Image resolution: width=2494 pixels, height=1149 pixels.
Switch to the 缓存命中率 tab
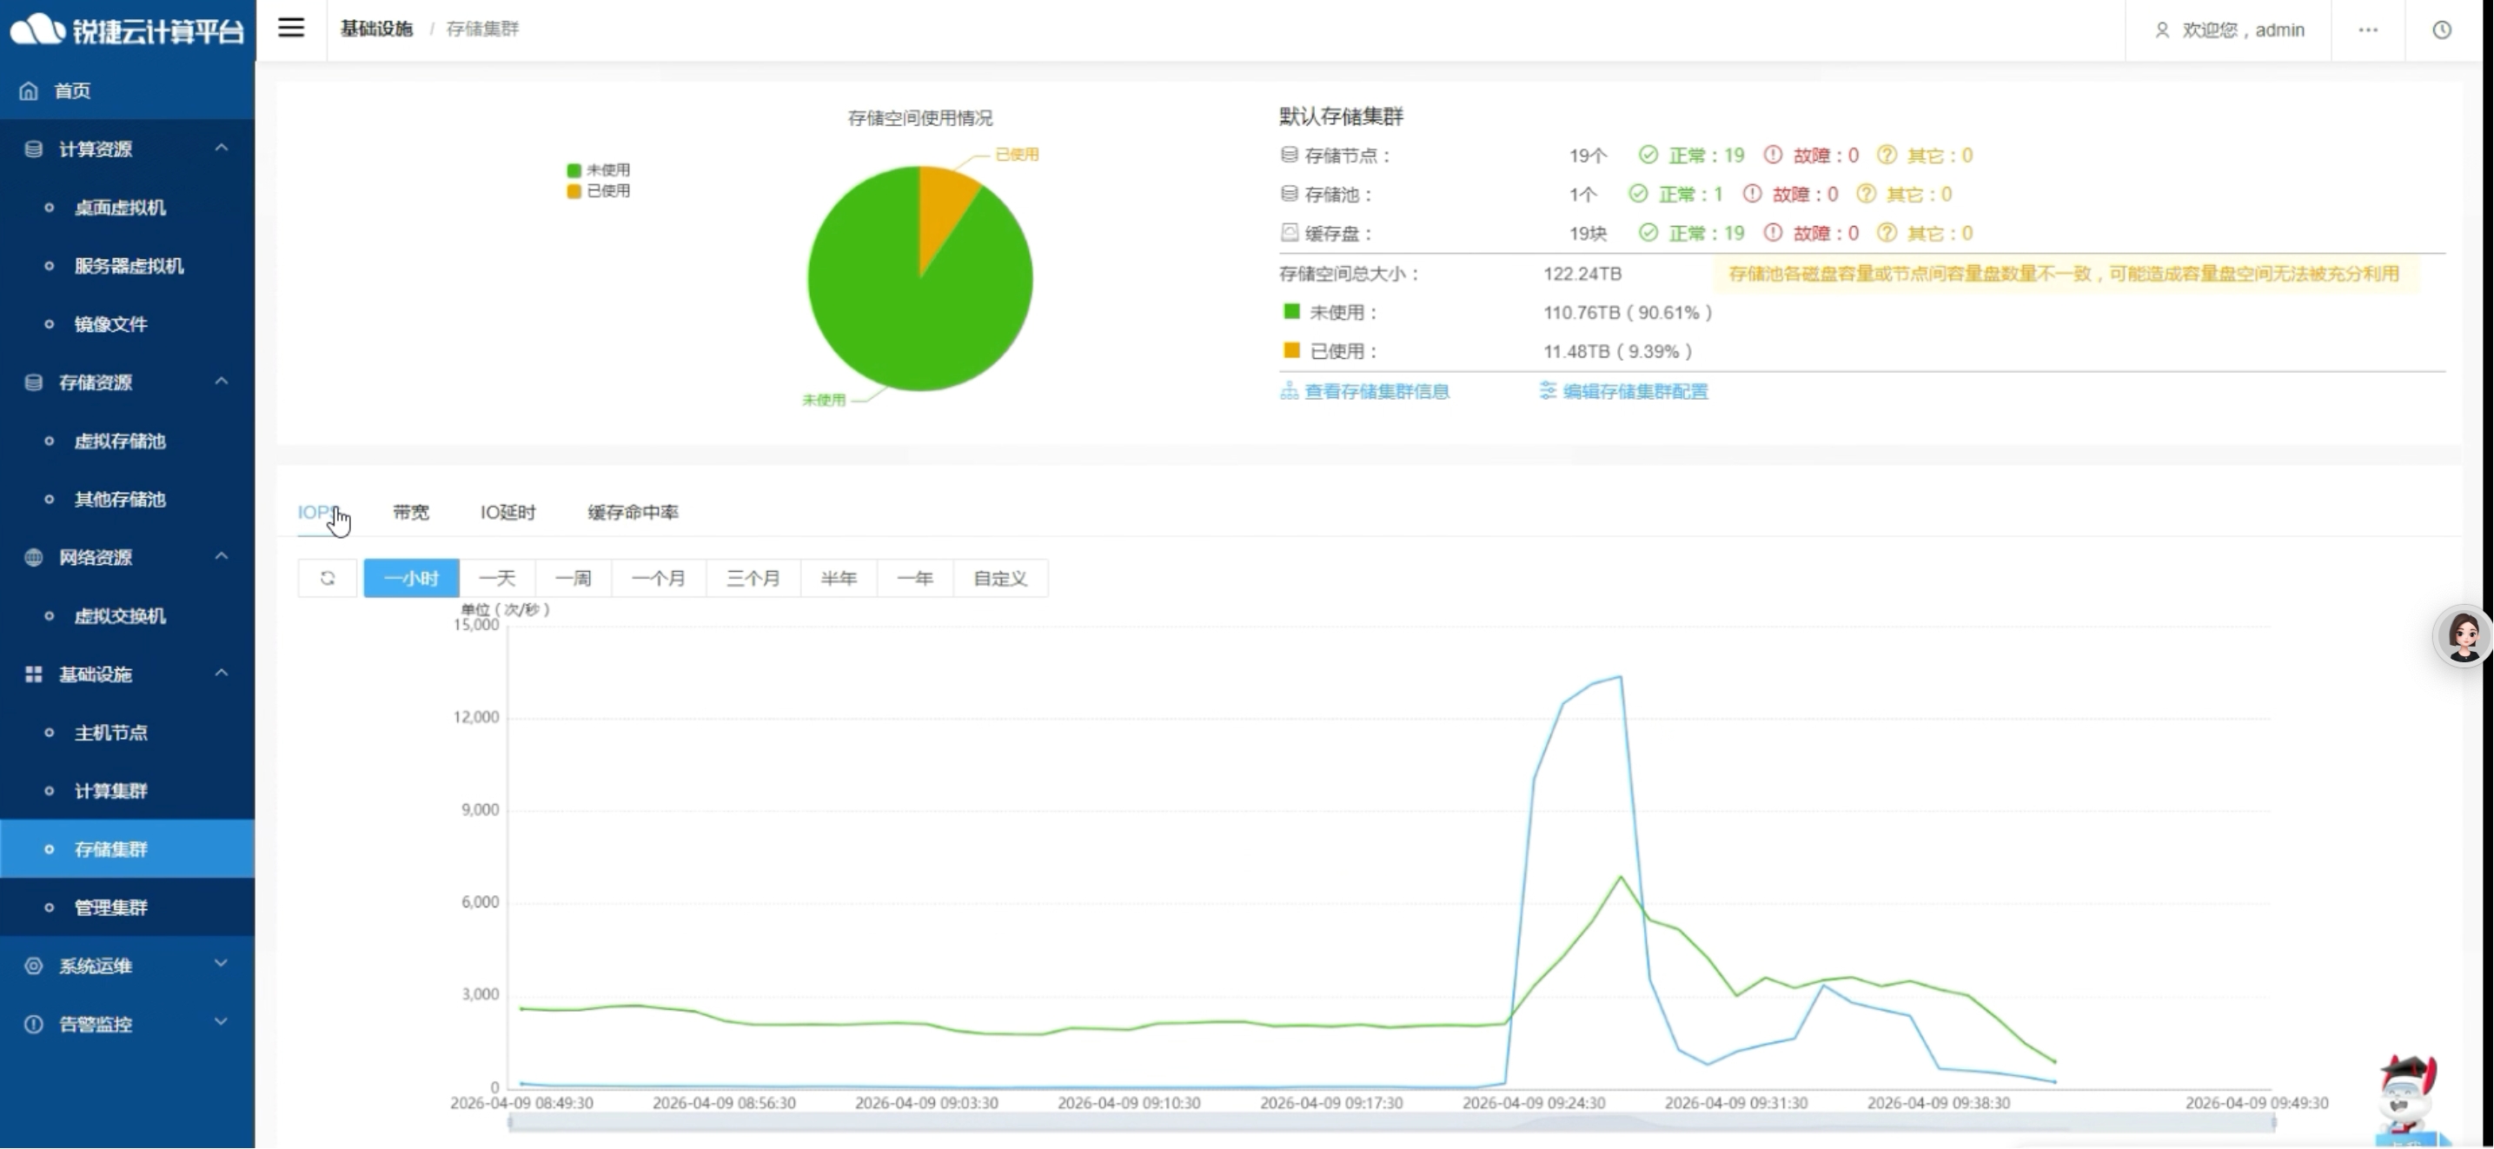point(633,512)
